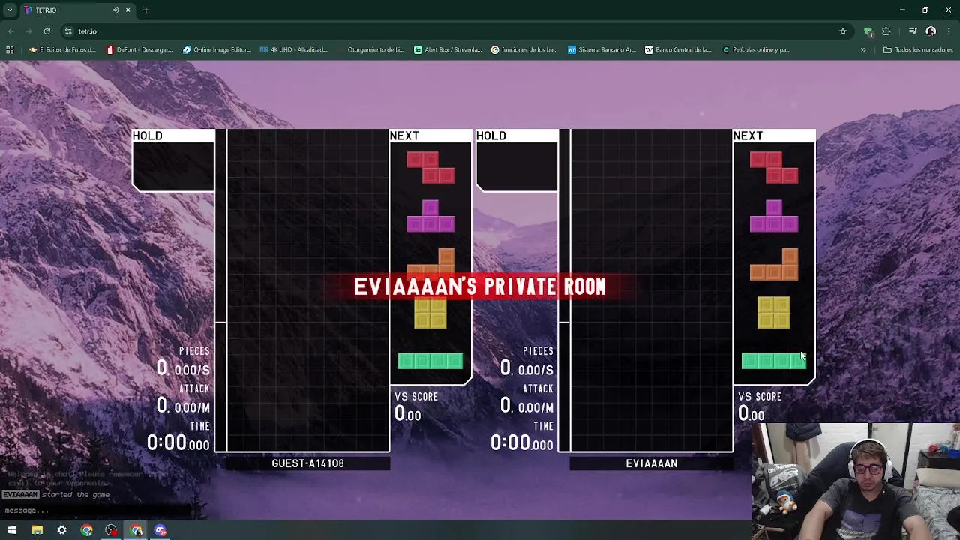This screenshot has height=540, width=960.
Task: Open 4K UHD - Allcalidad bookmark
Action: click(x=294, y=50)
